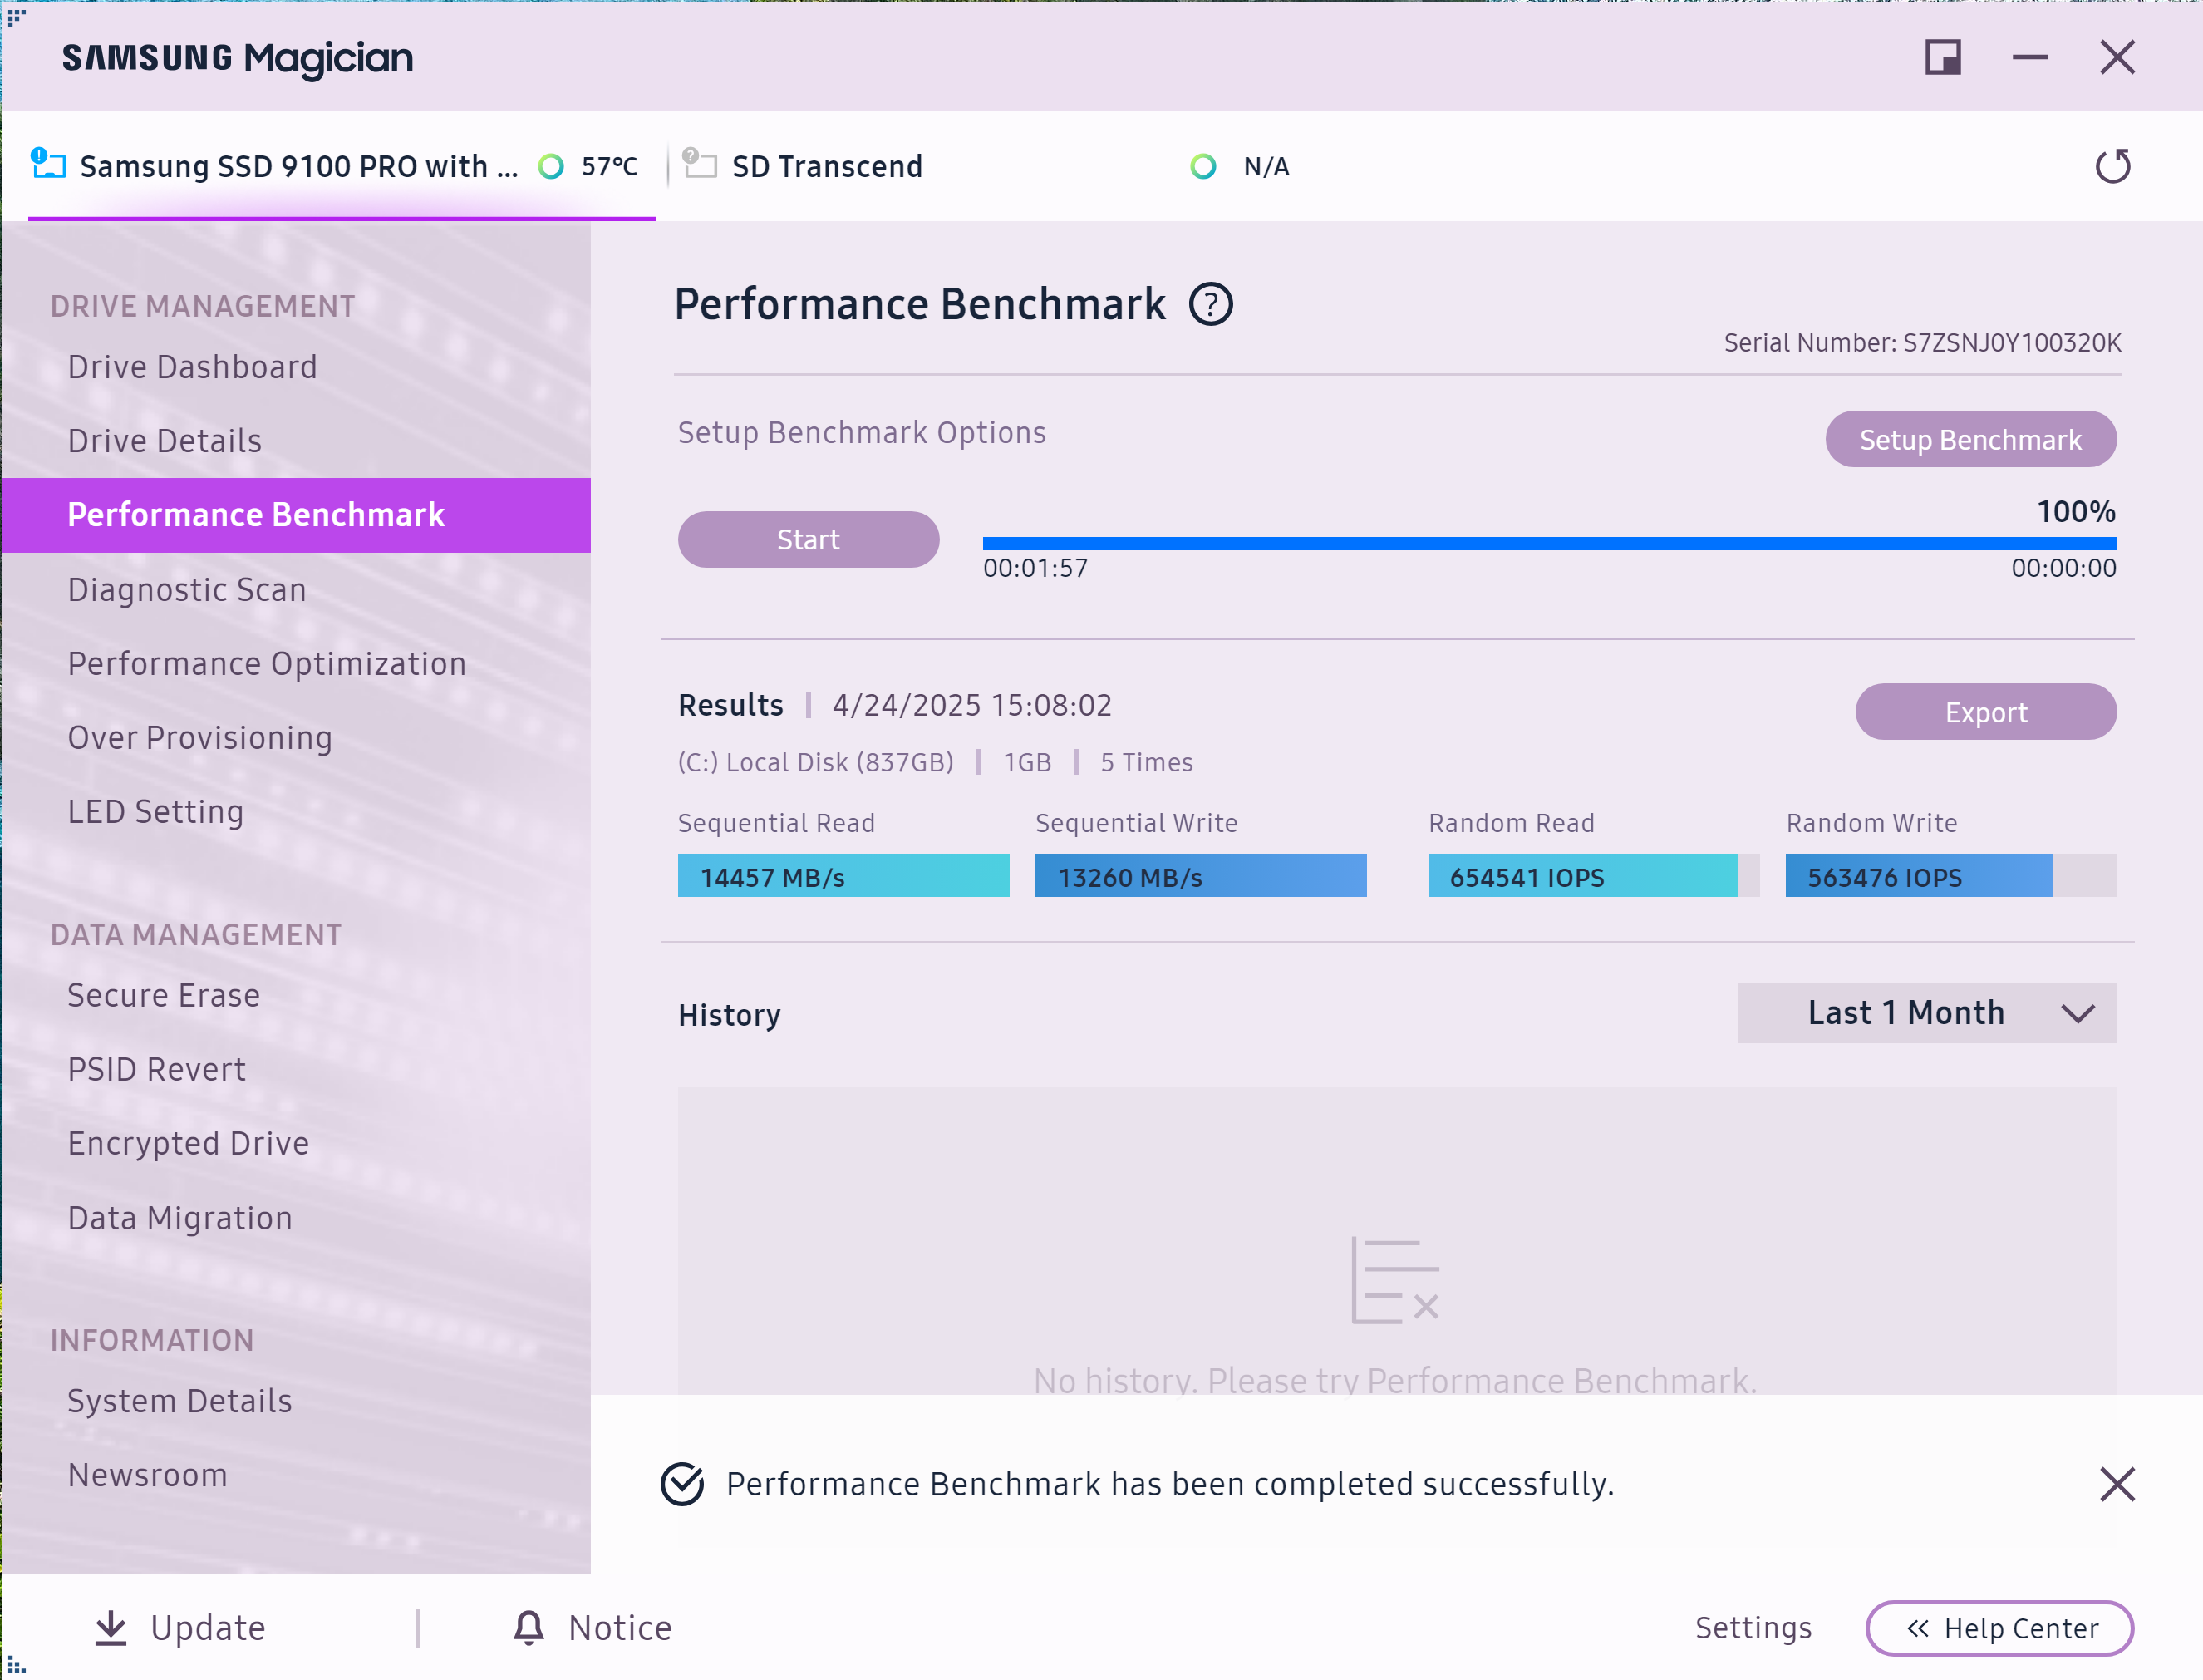Image resolution: width=2203 pixels, height=1680 pixels.
Task: Click the Random Write 563476 IOPS bar
Action: click(x=1951, y=876)
